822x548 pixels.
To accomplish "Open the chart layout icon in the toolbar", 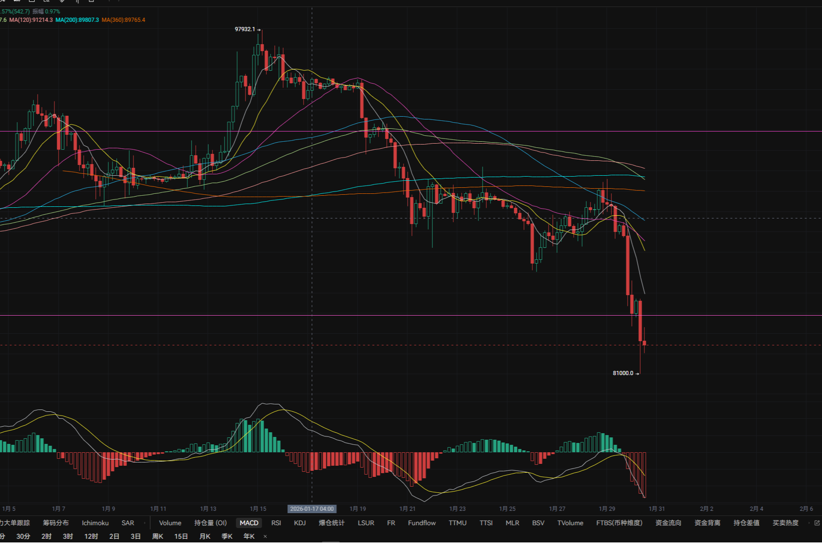I will pyautogui.click(x=32, y=1).
